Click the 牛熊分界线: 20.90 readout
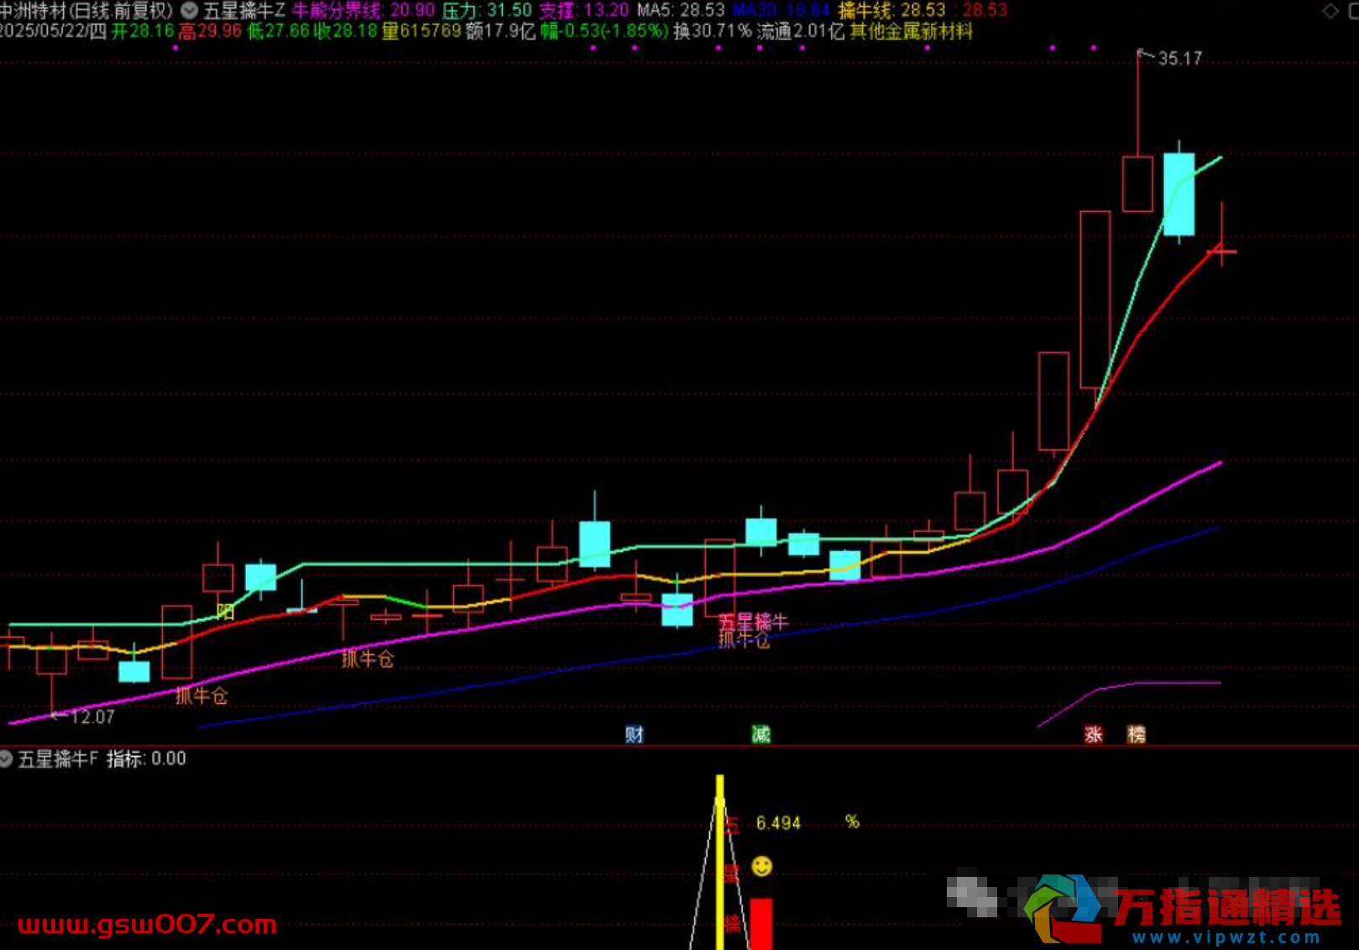Image resolution: width=1359 pixels, height=950 pixels. click(363, 11)
